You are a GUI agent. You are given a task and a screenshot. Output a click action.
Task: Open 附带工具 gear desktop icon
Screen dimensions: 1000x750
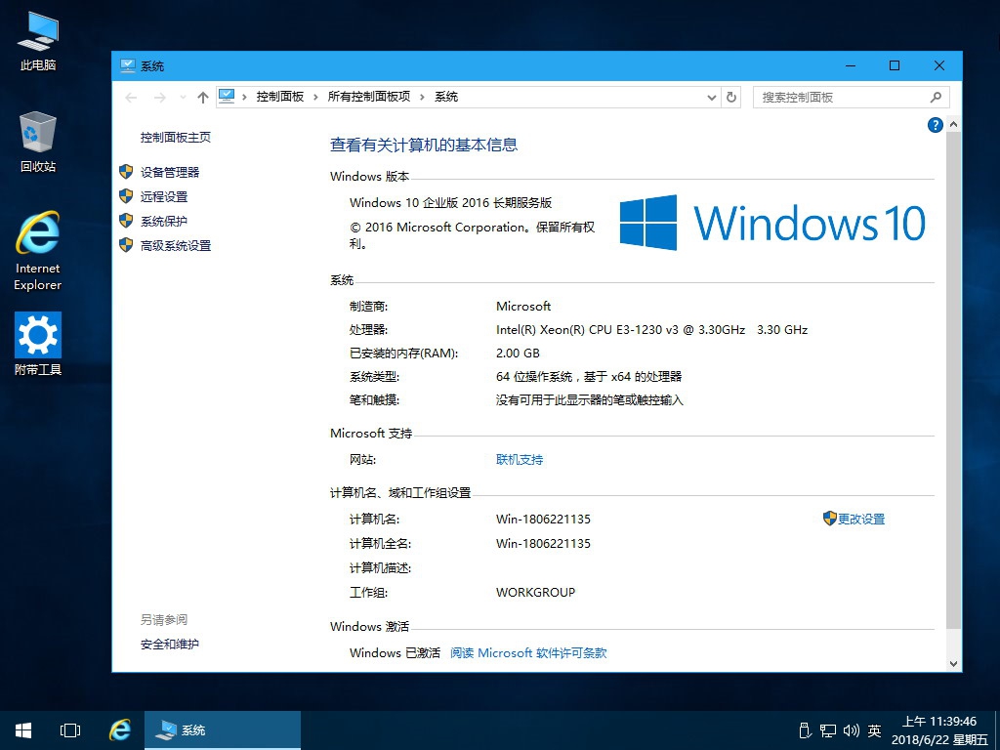coord(38,344)
